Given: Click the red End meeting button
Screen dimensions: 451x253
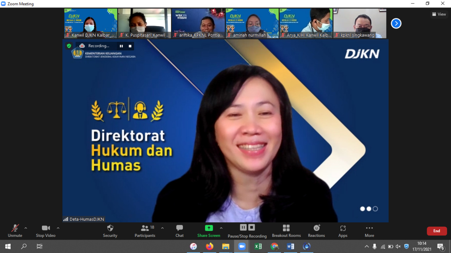Looking at the screenshot, I should (x=437, y=231).
